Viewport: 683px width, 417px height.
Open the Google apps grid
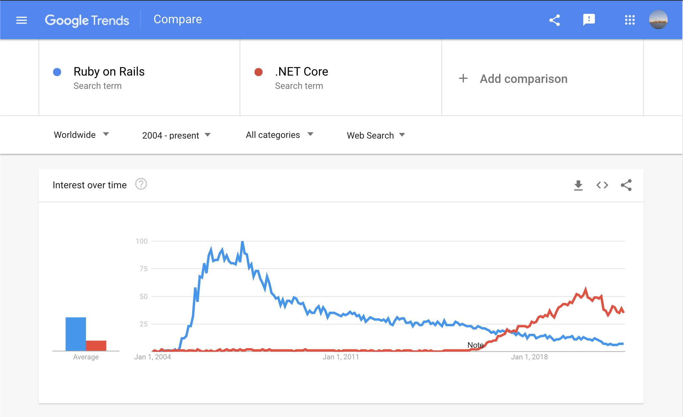[630, 20]
